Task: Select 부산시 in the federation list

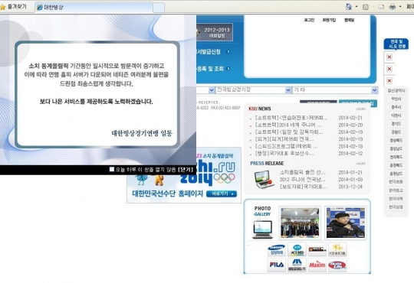Action: [x=396, y=99]
